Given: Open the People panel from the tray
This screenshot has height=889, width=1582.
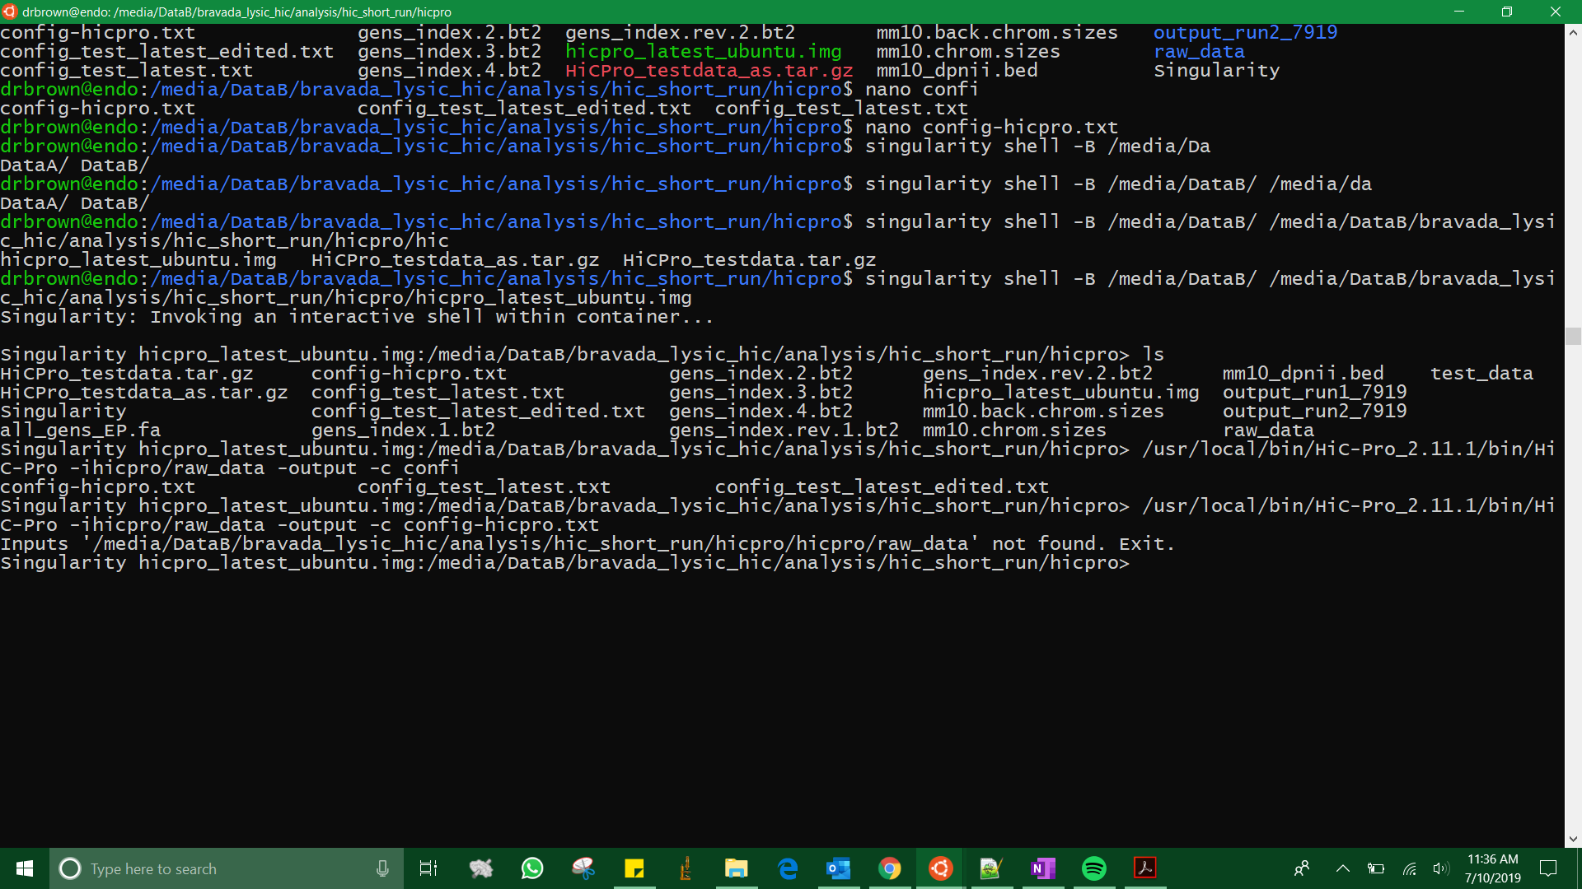Looking at the screenshot, I should point(1303,868).
